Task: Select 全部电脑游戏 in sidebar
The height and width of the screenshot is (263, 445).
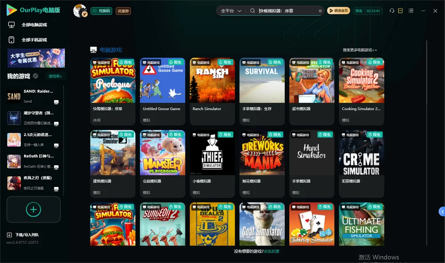Action: pos(34,25)
